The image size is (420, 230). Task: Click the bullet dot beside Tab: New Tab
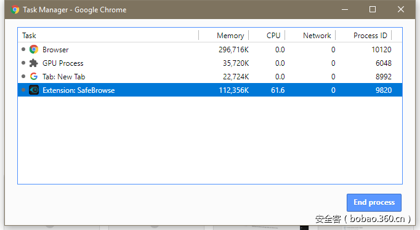click(23, 76)
